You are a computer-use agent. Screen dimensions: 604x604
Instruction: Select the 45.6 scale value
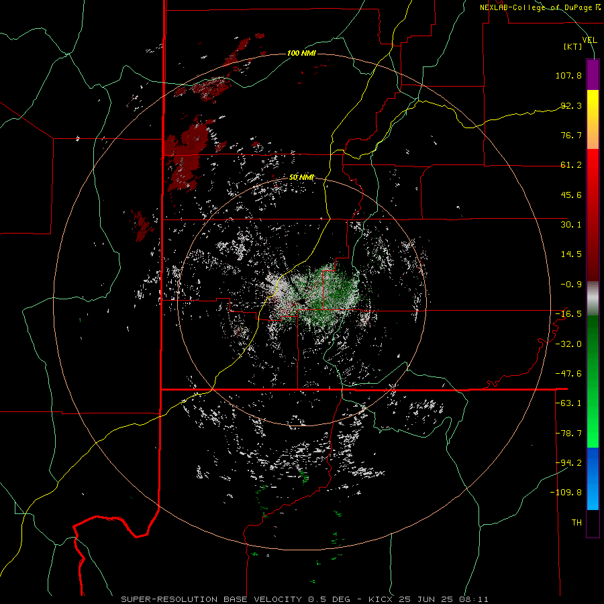(x=571, y=195)
